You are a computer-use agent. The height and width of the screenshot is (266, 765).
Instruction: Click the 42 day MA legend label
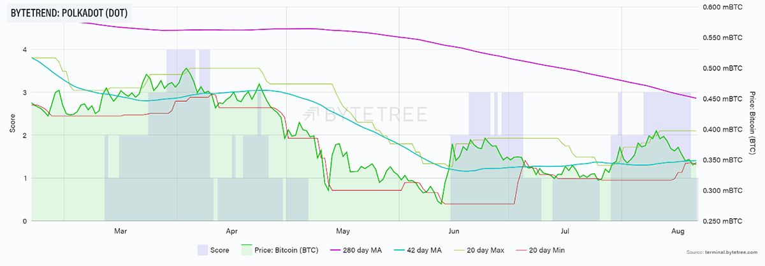click(x=425, y=250)
